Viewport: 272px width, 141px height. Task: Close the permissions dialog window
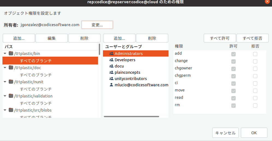point(267,2)
